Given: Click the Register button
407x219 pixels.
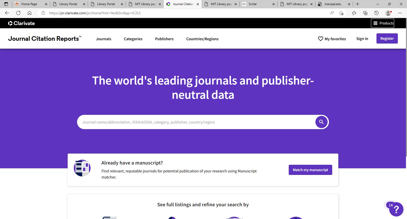Looking at the screenshot, I should click(x=387, y=38).
